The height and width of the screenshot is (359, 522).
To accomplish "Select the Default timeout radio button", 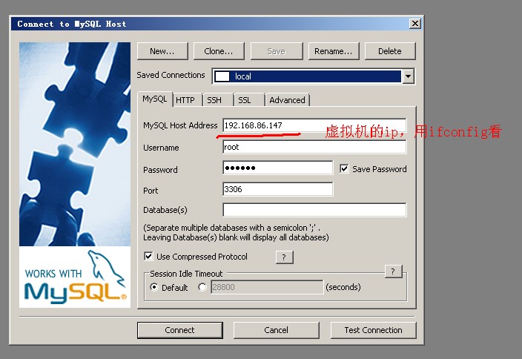I will [154, 287].
